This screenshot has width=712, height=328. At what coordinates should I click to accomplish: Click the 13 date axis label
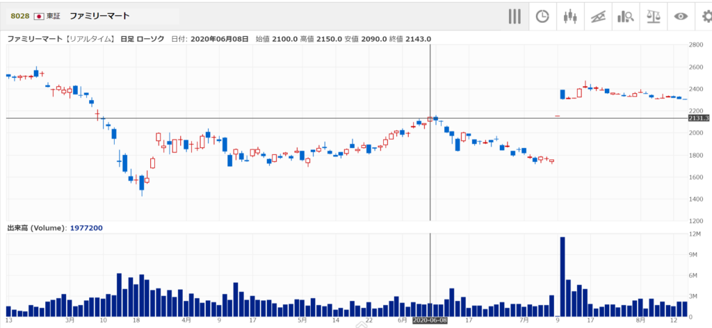(8, 320)
